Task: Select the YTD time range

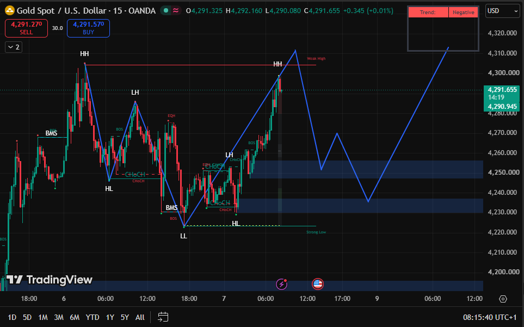Action: pyautogui.click(x=93, y=317)
